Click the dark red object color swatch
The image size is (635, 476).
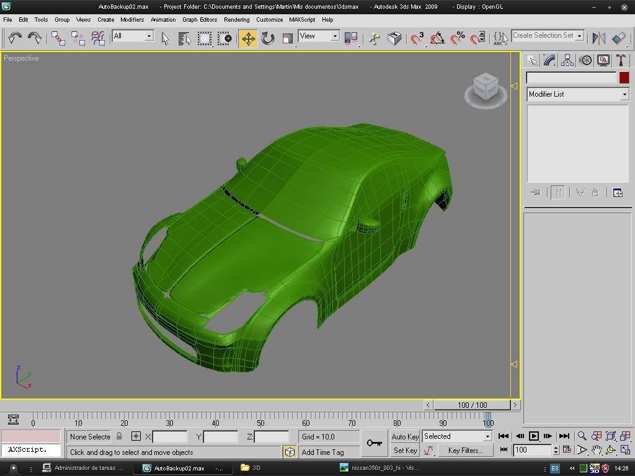[x=624, y=77]
